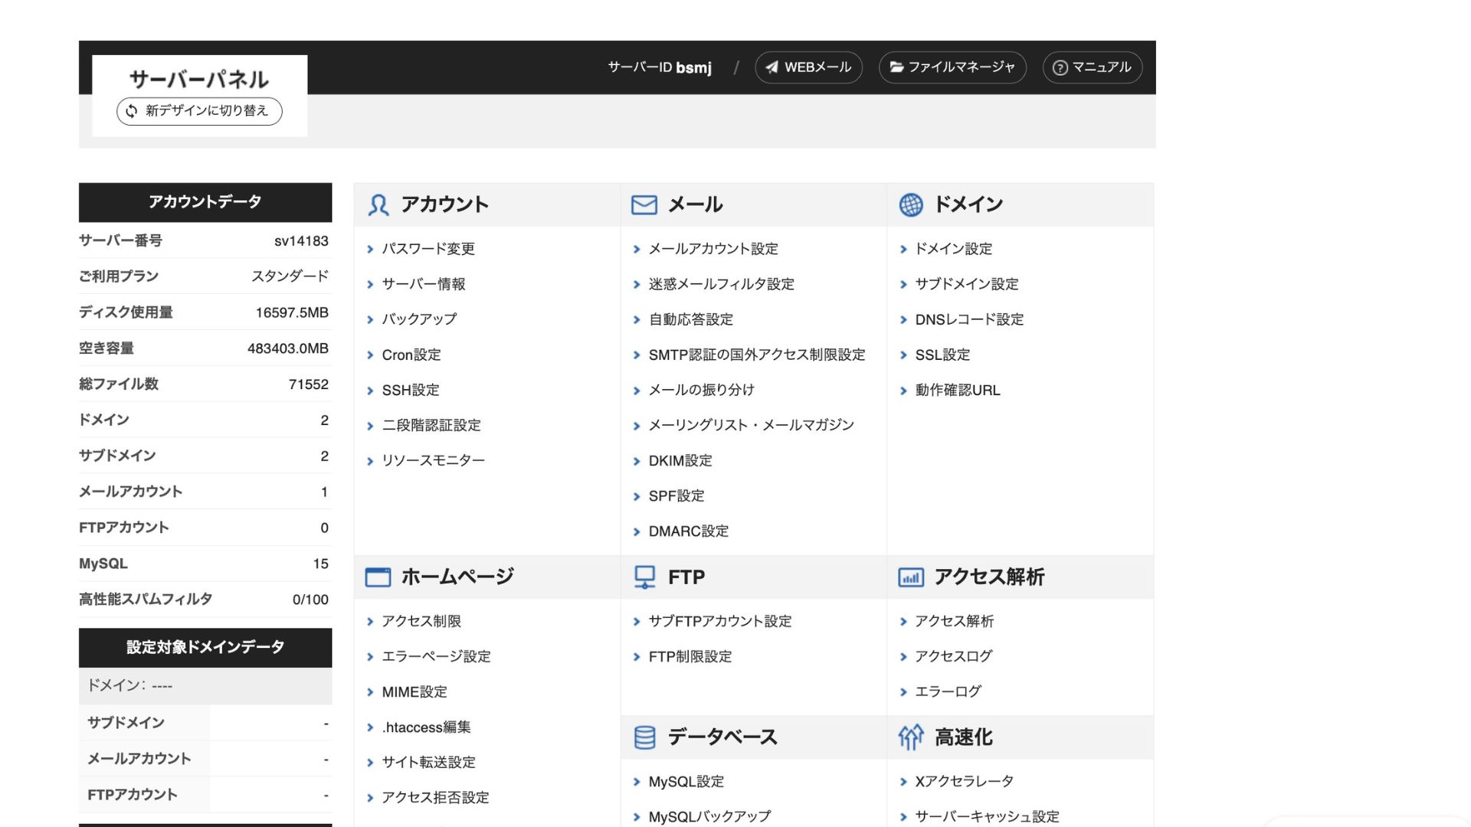Click the アクセス解析 chart icon
Image resolution: width=1471 pixels, height=827 pixels.
[911, 577]
